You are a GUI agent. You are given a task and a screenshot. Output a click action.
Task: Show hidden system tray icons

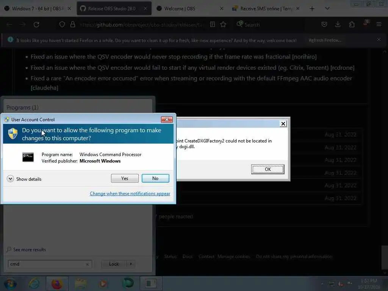point(322,284)
